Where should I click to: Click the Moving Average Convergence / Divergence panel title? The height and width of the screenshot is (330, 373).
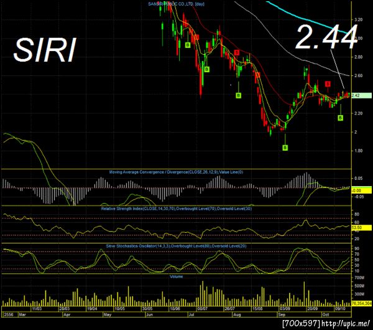click(176, 172)
